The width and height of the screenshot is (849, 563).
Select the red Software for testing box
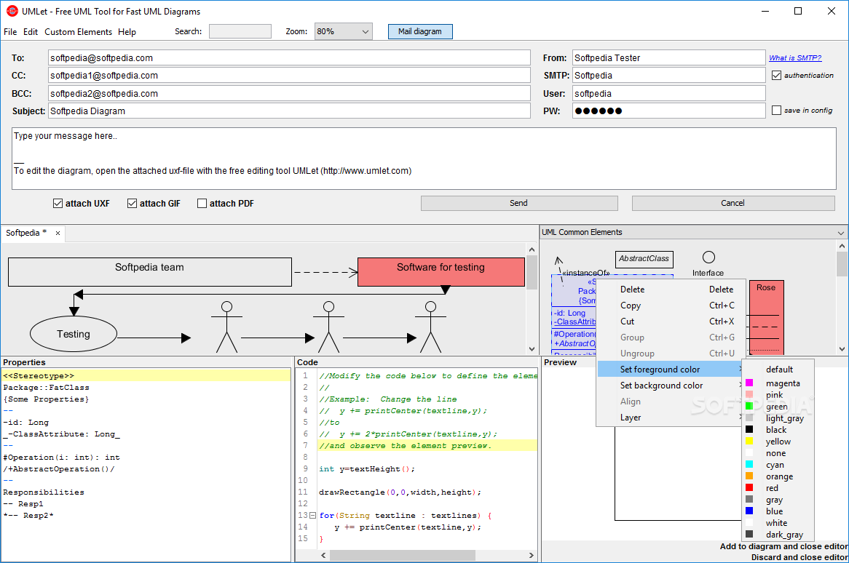(x=441, y=271)
